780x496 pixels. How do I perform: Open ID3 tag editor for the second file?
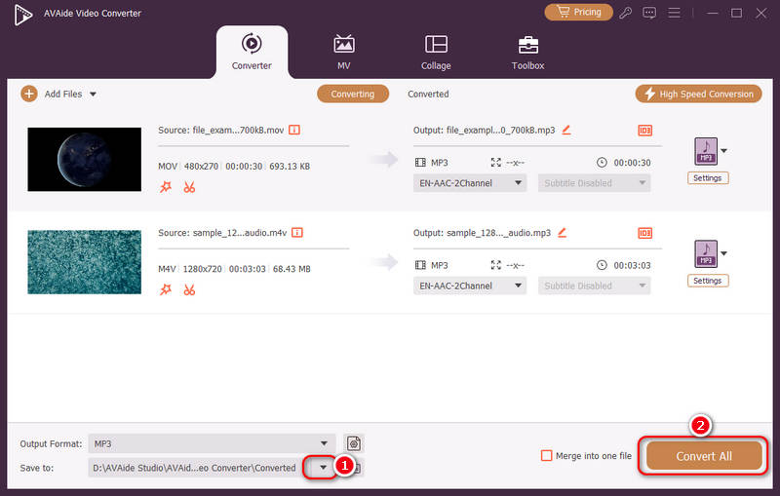644,233
